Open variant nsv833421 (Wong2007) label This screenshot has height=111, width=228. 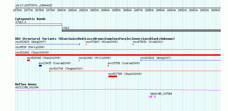156,58
